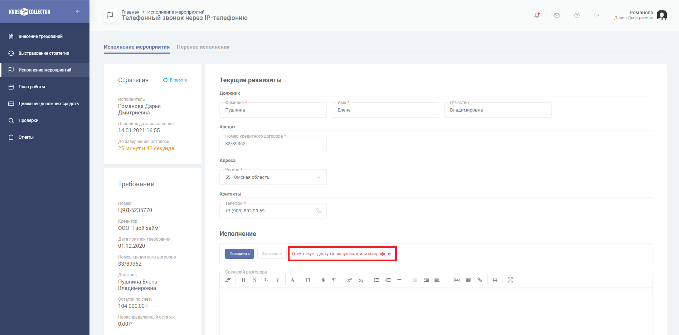The width and height of the screenshot is (679, 335).
Task: Open План работы in the sidebar
Action: click(31, 87)
